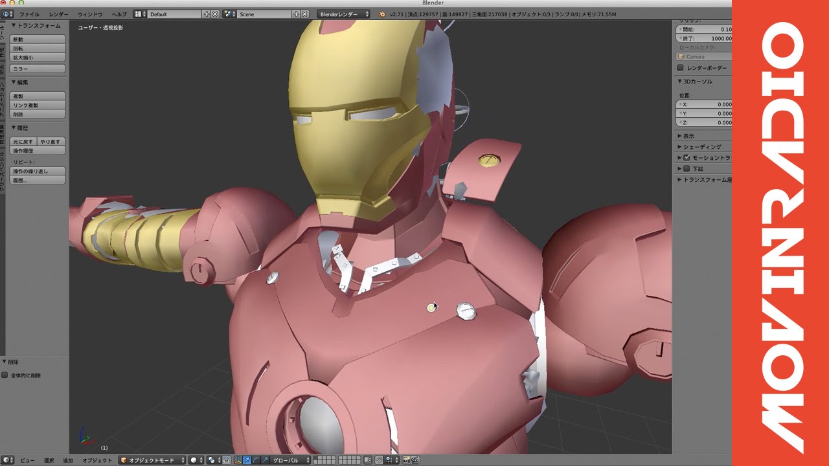Open the viewport shading sphere selector

196,460
